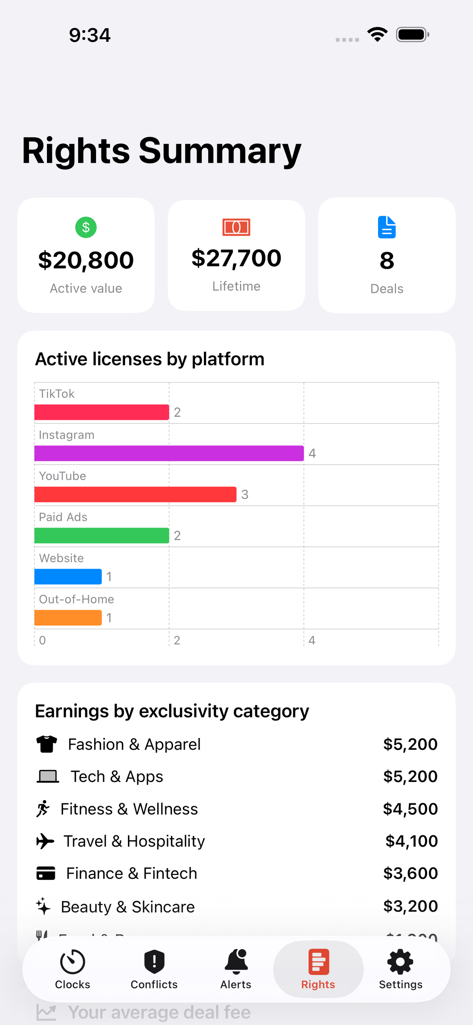Tap the $20,800 Active value card
The width and height of the screenshot is (473, 1025).
point(86,256)
